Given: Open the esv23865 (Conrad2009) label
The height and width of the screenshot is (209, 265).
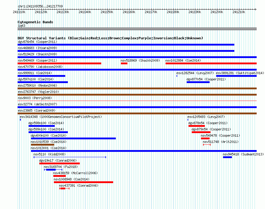Looking at the screenshot, I should click(37, 110).
